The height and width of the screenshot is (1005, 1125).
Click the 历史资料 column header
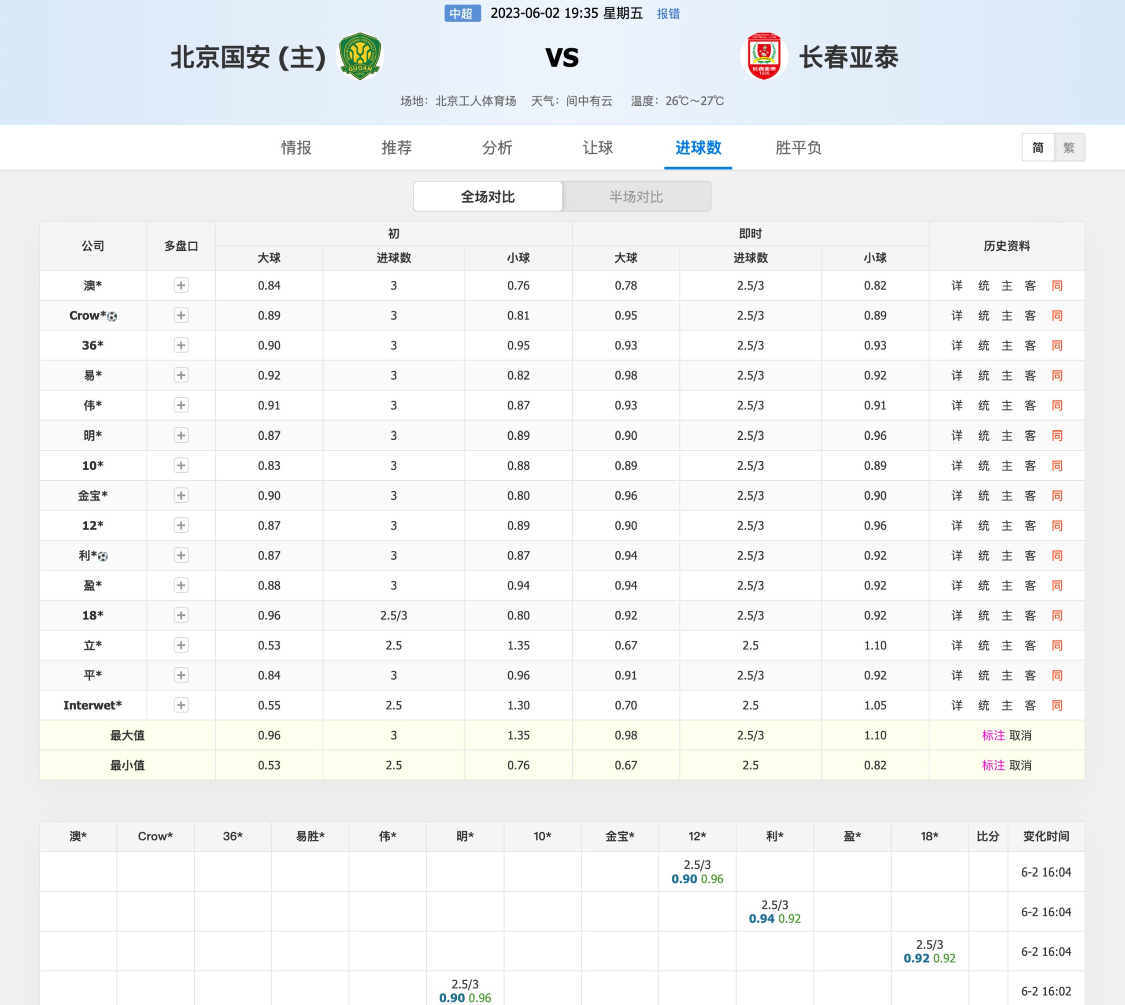[x=1007, y=246]
